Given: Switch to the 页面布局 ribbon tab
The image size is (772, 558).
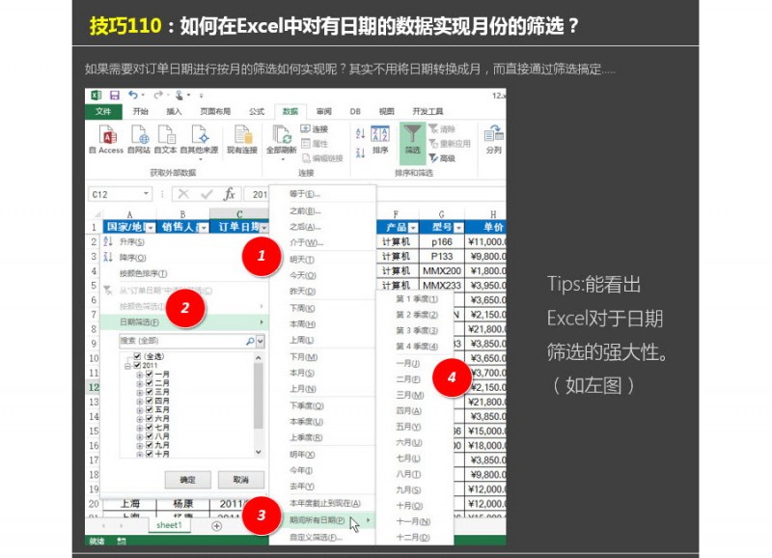Looking at the screenshot, I should point(215,112).
